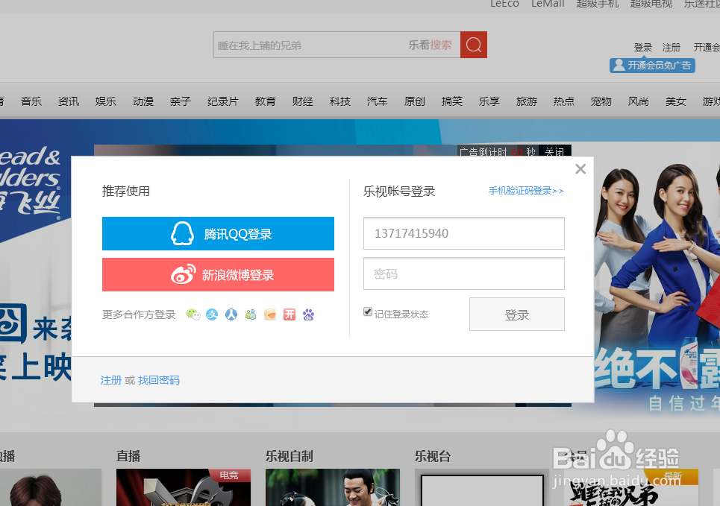Click 乐看搜索 label in search bar
The height and width of the screenshot is (506, 720).
point(430,45)
